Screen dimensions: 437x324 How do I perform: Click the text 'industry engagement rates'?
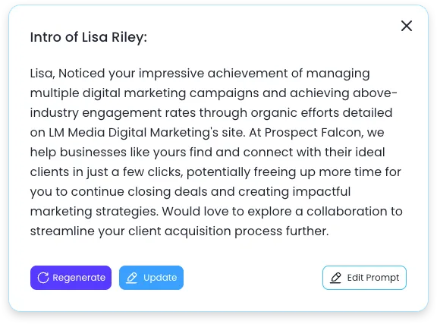113,113
